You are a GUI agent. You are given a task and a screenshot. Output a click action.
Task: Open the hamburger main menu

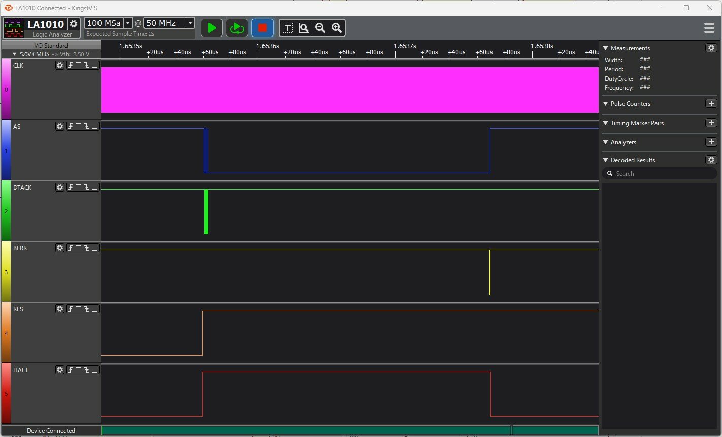tap(709, 28)
